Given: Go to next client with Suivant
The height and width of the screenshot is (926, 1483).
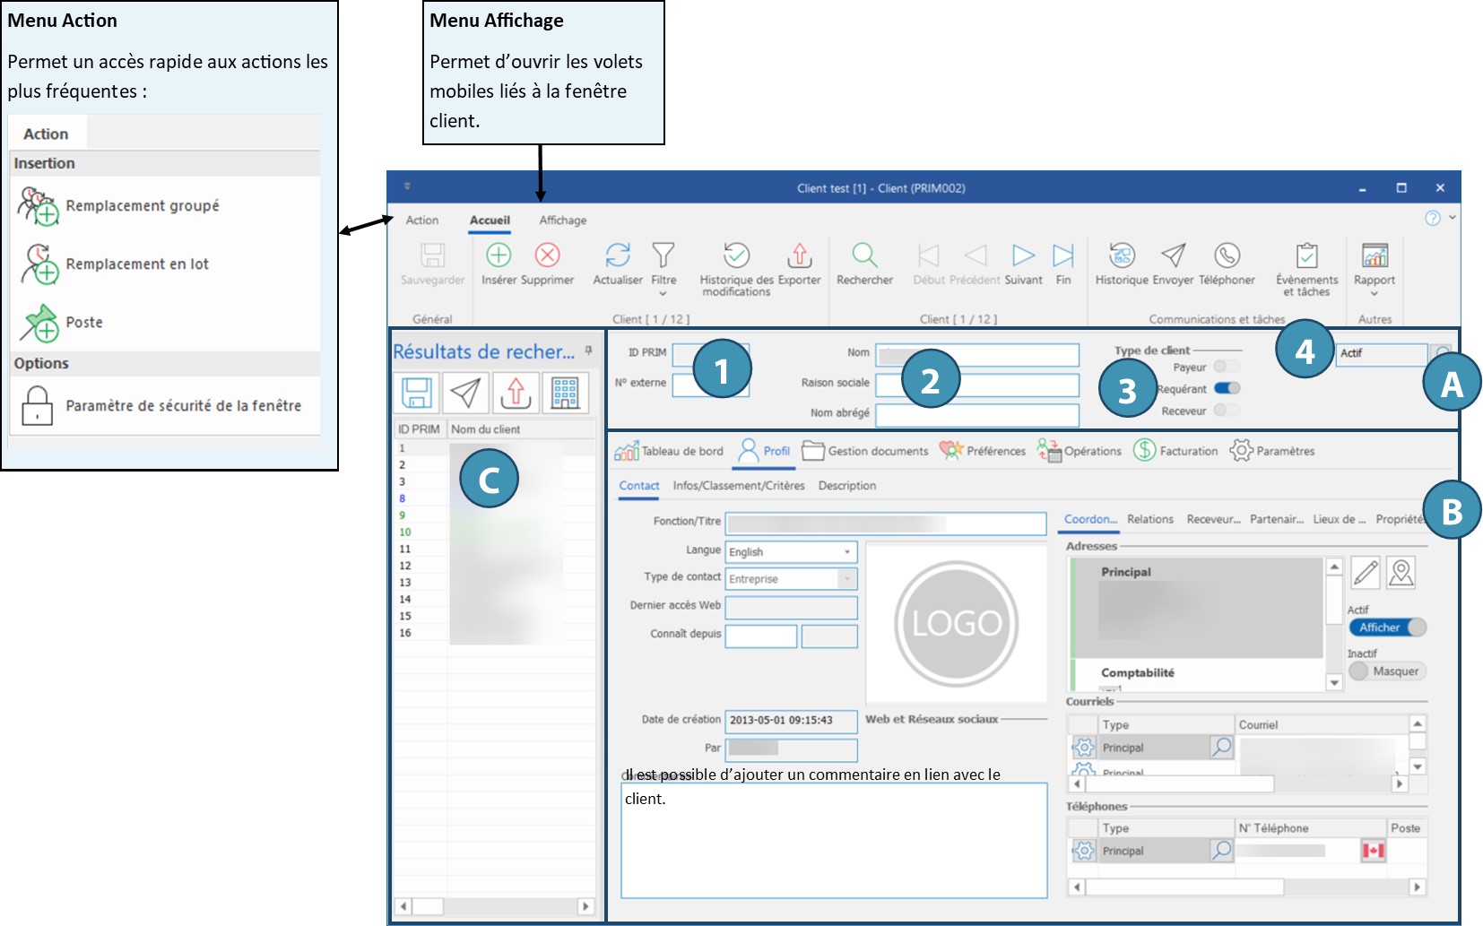Looking at the screenshot, I should click(x=1023, y=255).
